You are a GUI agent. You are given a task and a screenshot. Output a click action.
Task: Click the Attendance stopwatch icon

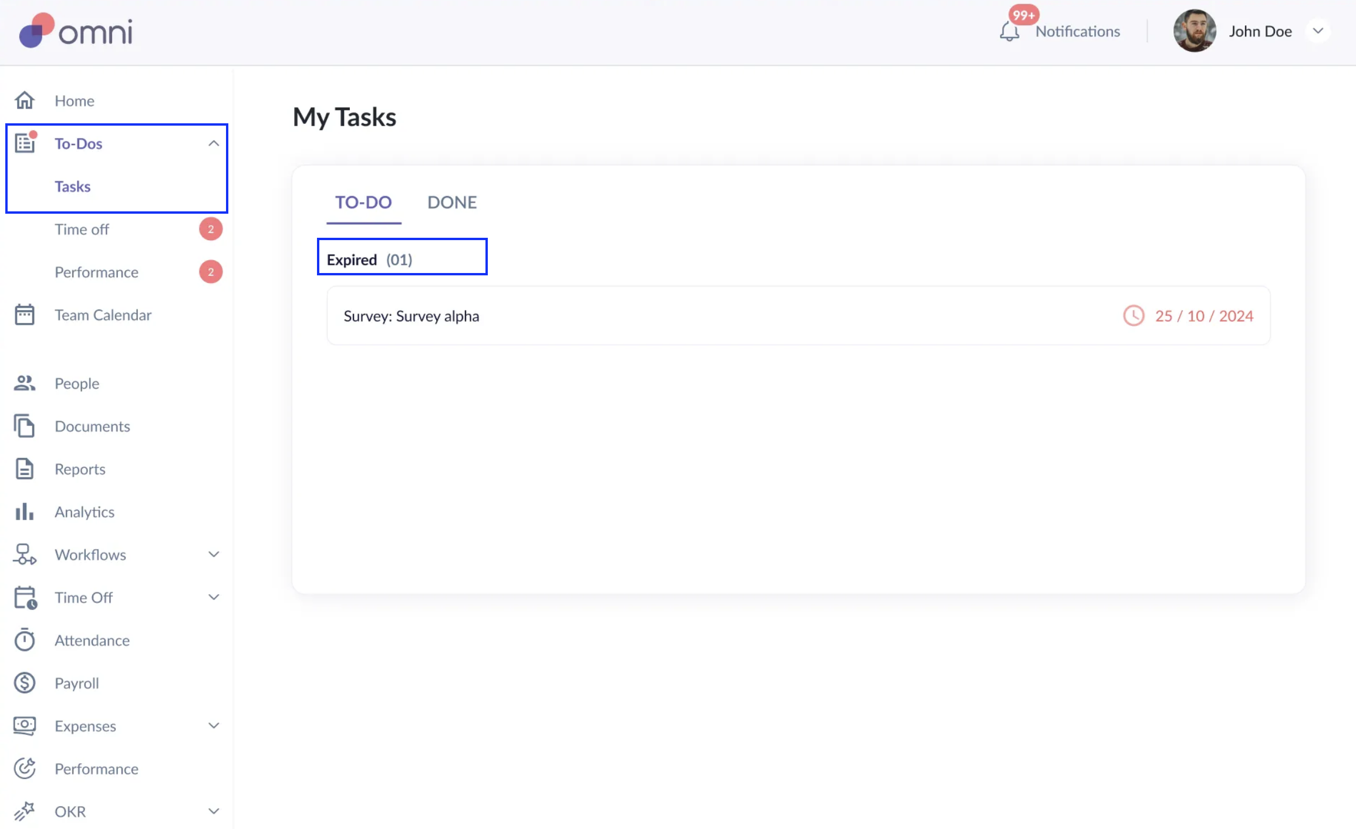pos(25,640)
